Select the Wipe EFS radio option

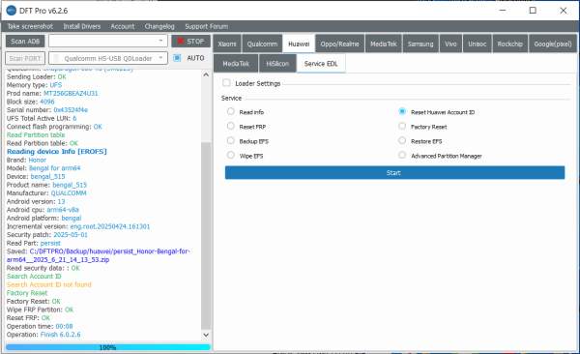coord(231,155)
